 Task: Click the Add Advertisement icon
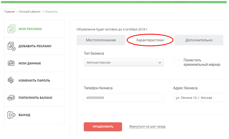(11, 46)
